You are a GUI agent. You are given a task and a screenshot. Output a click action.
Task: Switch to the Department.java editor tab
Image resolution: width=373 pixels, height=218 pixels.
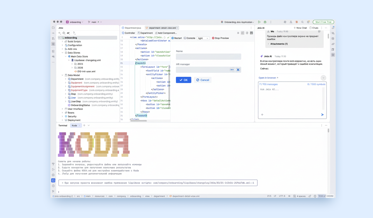pos(133,28)
